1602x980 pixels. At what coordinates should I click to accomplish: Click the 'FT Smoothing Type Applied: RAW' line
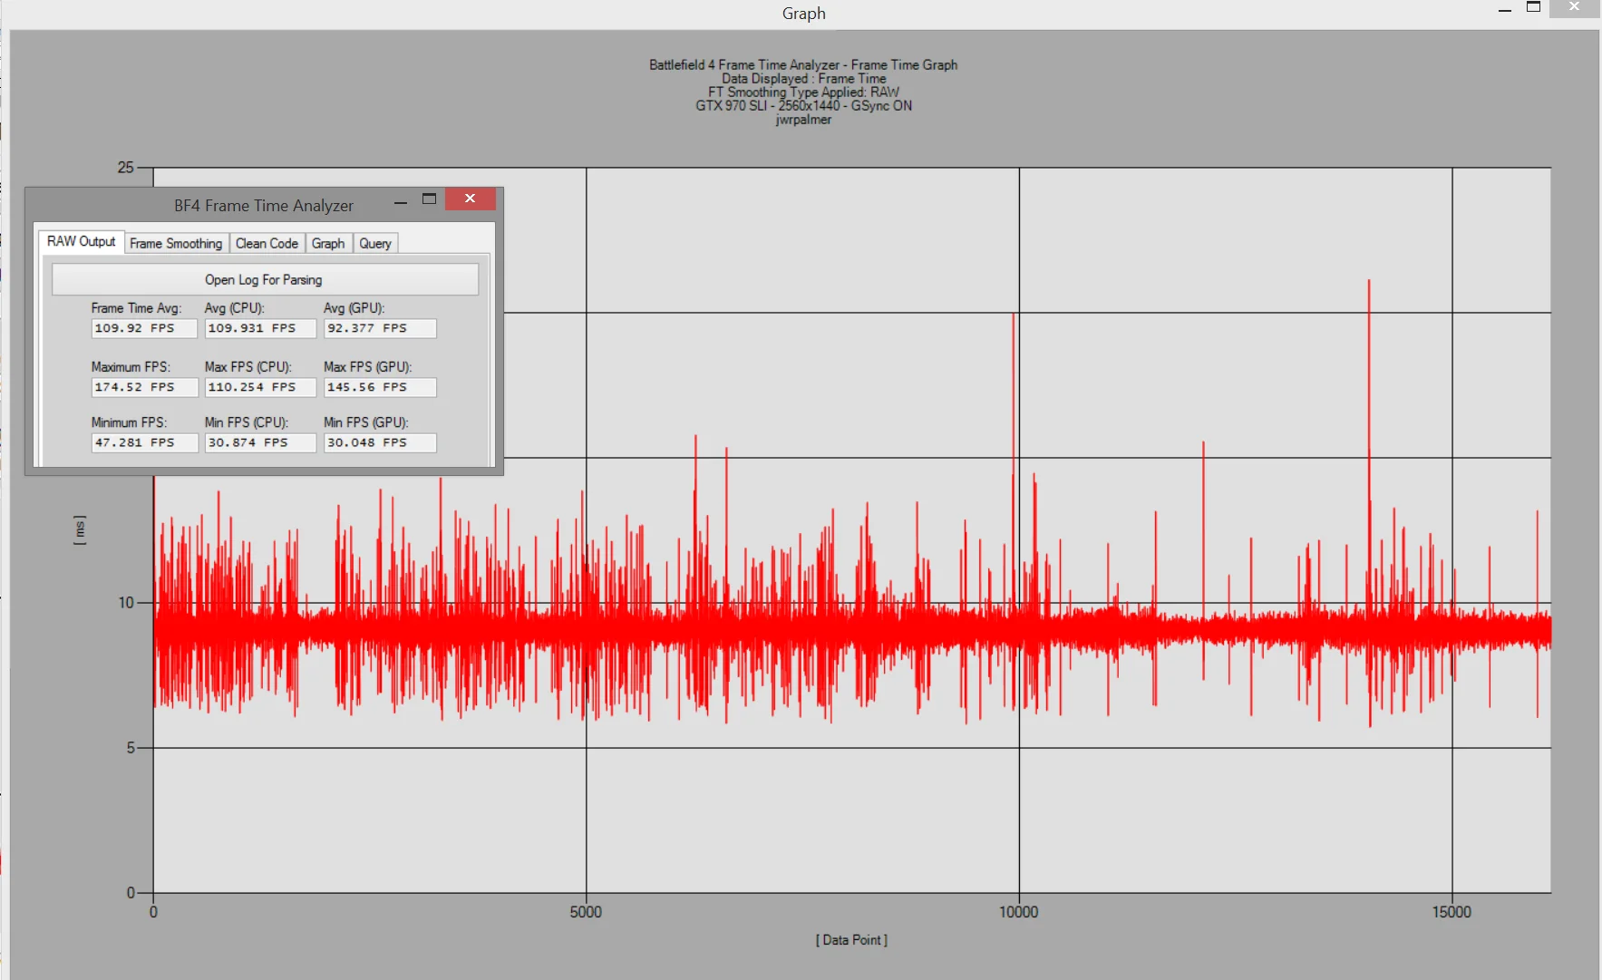803,92
